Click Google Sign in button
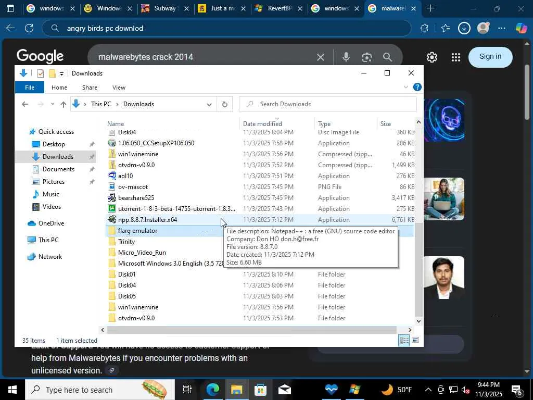 coord(490,56)
